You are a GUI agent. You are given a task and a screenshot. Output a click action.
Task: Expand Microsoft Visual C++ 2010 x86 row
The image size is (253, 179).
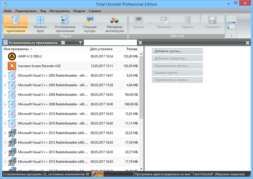(x=5, y=124)
